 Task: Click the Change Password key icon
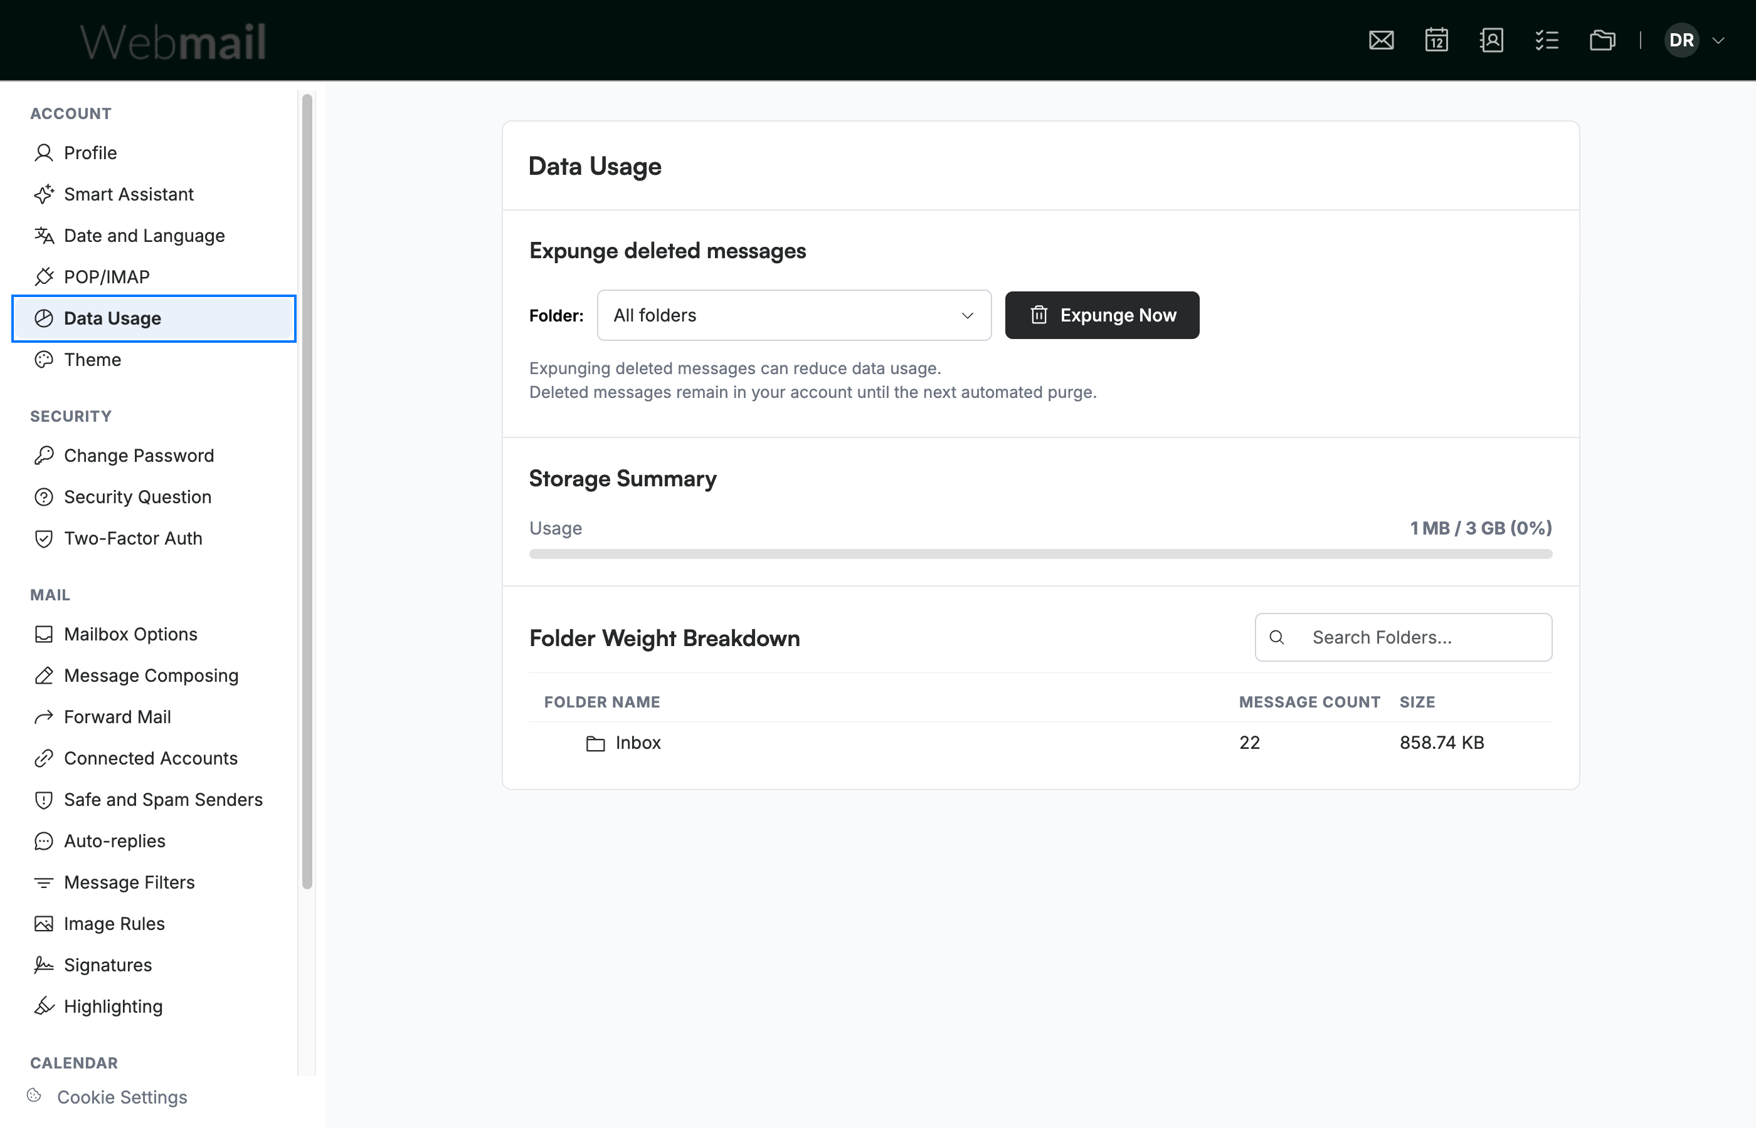click(x=44, y=456)
